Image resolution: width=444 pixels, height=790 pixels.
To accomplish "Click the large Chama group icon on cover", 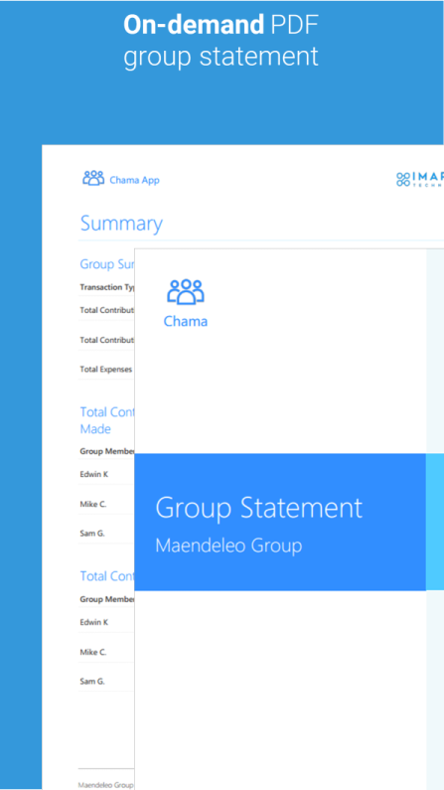I will point(186,292).
